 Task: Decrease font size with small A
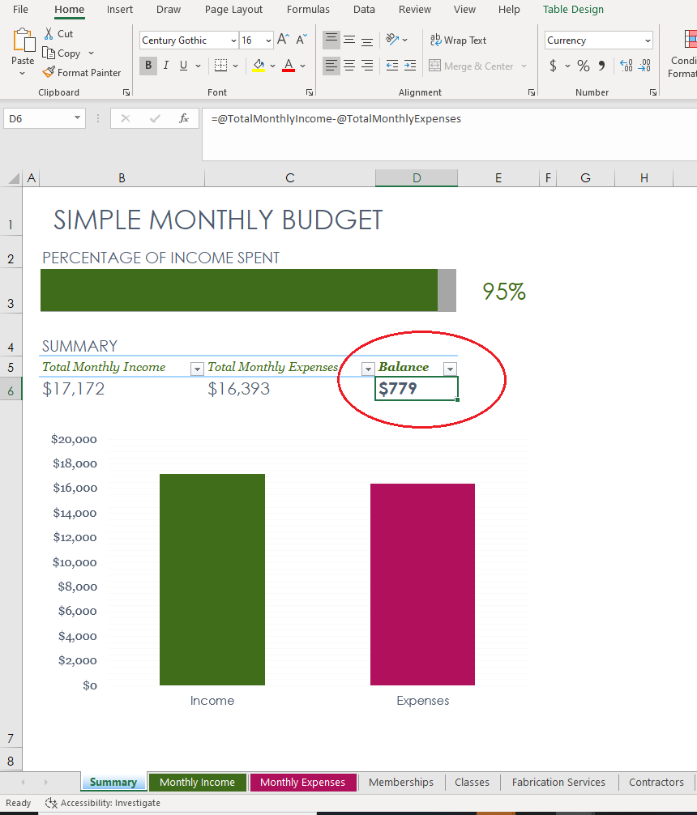click(x=301, y=40)
